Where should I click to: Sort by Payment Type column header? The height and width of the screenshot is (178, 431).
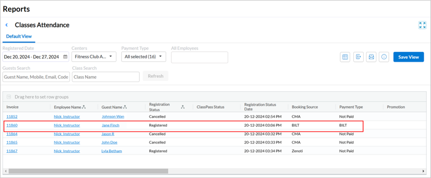351,107
